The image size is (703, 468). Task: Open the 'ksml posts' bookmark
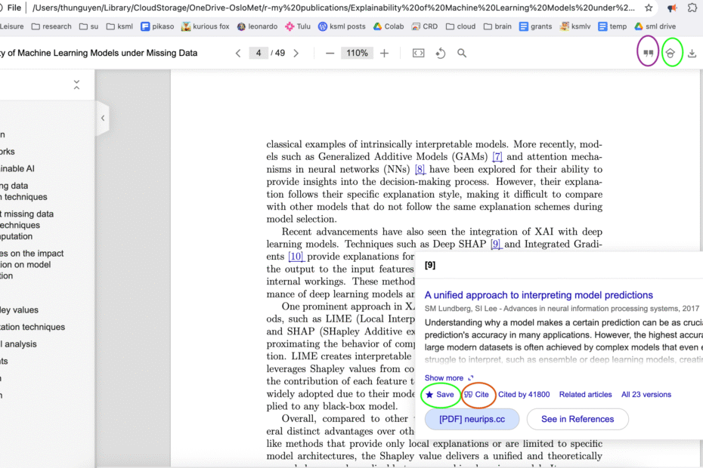342,26
